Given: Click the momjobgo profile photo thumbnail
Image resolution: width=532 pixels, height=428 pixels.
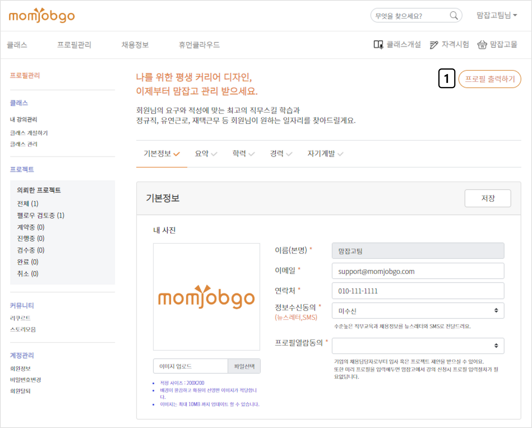Looking at the screenshot, I should point(206,297).
